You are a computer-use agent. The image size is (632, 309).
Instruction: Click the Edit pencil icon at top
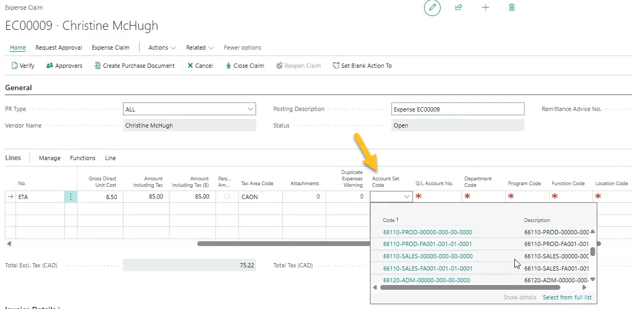(432, 8)
